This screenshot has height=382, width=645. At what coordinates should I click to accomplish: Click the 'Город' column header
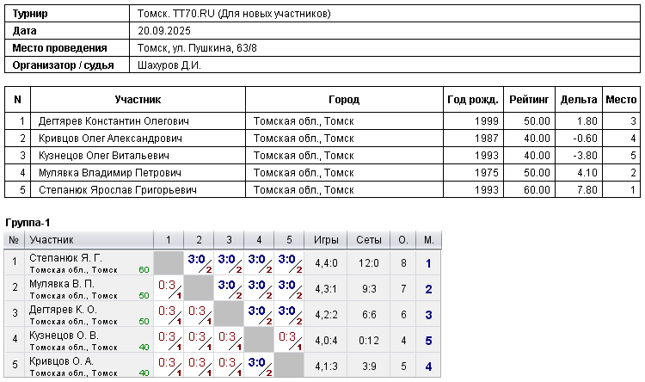coord(344,100)
